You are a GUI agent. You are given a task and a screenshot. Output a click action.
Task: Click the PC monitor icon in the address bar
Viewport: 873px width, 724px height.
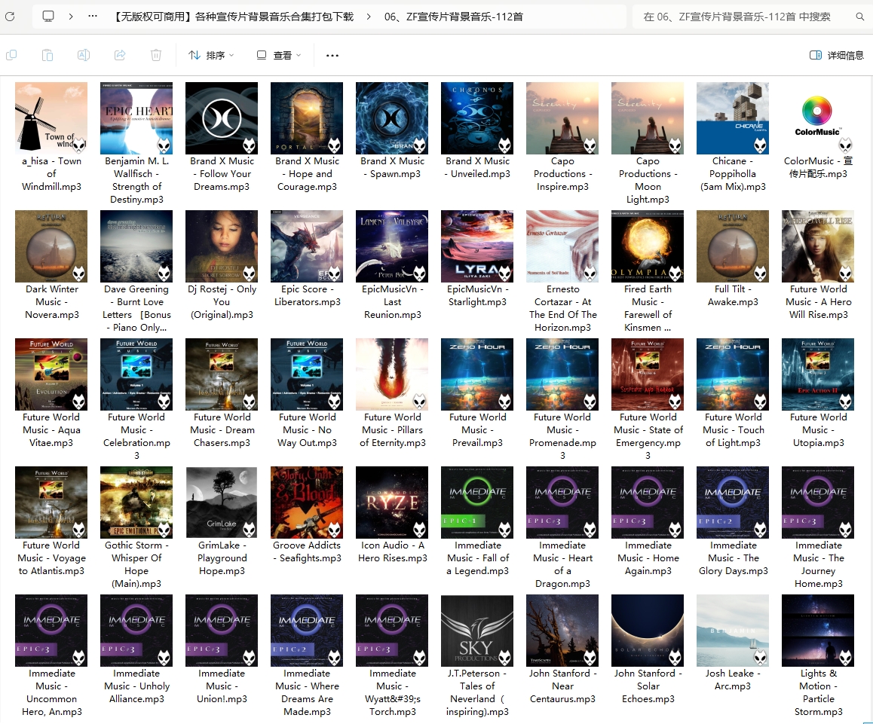click(x=48, y=16)
